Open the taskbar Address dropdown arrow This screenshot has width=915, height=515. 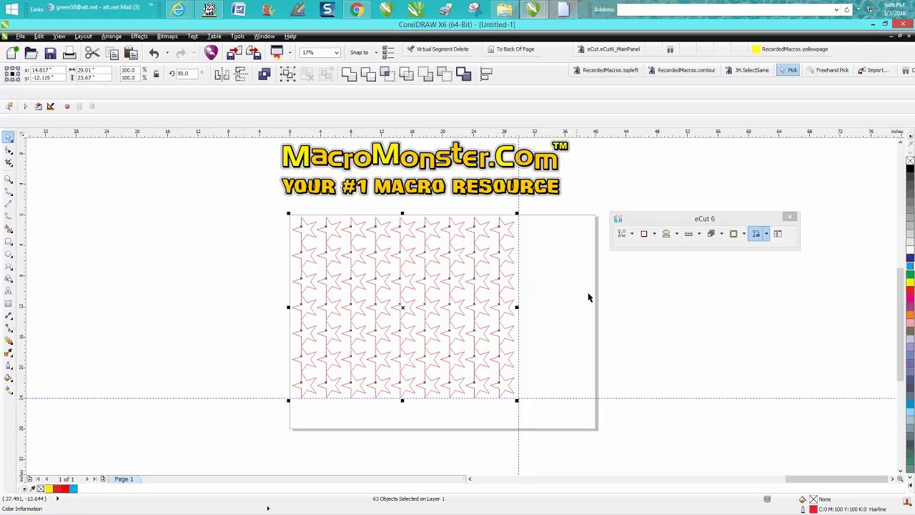point(836,10)
